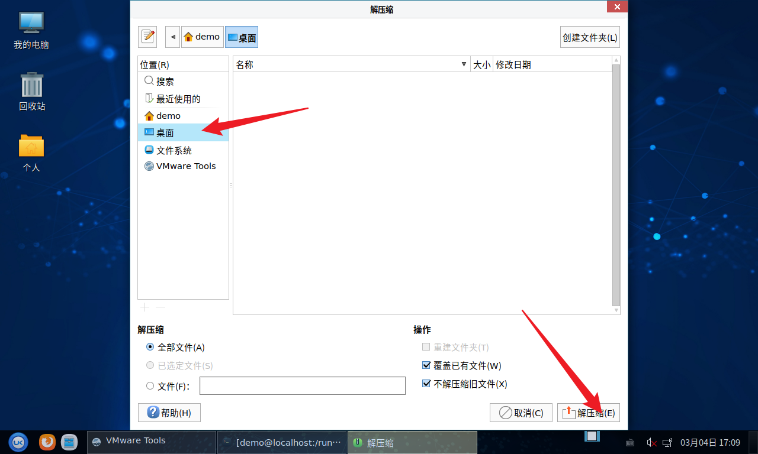
Task: Open 帮助(H) help button
Action: click(x=169, y=413)
